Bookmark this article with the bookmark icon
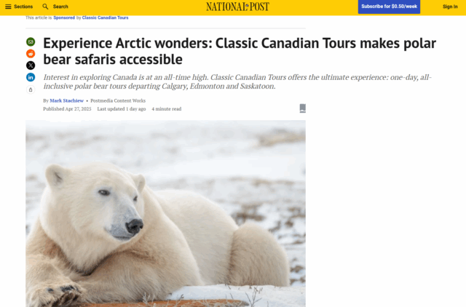This screenshot has width=466, height=307. point(303,108)
